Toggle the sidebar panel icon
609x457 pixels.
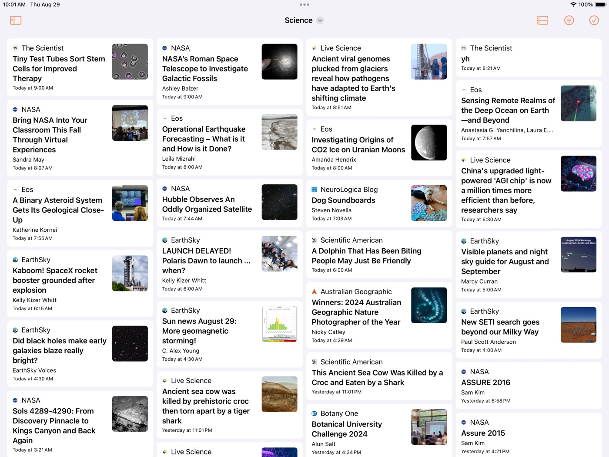point(16,20)
